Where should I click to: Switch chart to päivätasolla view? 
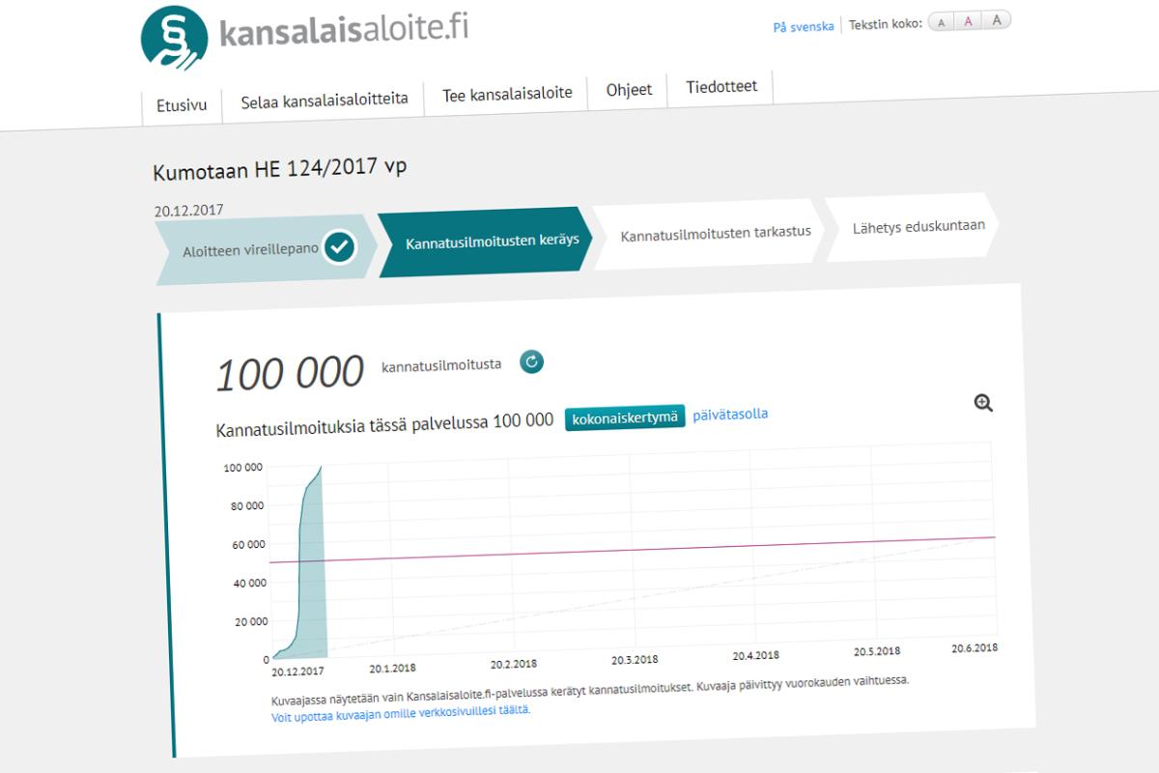point(730,414)
